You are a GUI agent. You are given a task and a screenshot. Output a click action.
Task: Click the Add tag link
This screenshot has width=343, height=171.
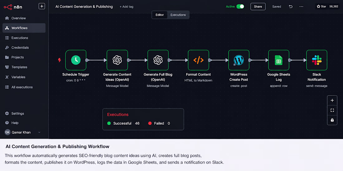point(126,7)
